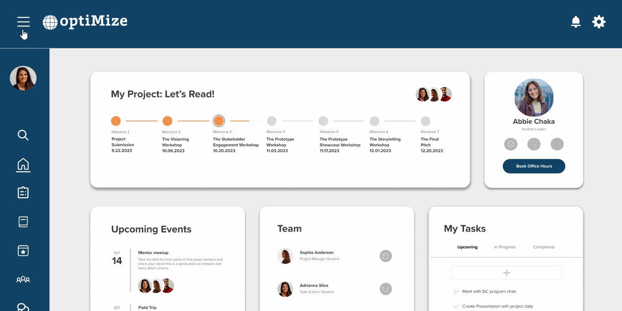Click Adrianna Silva name
622x311 pixels.
click(314, 285)
